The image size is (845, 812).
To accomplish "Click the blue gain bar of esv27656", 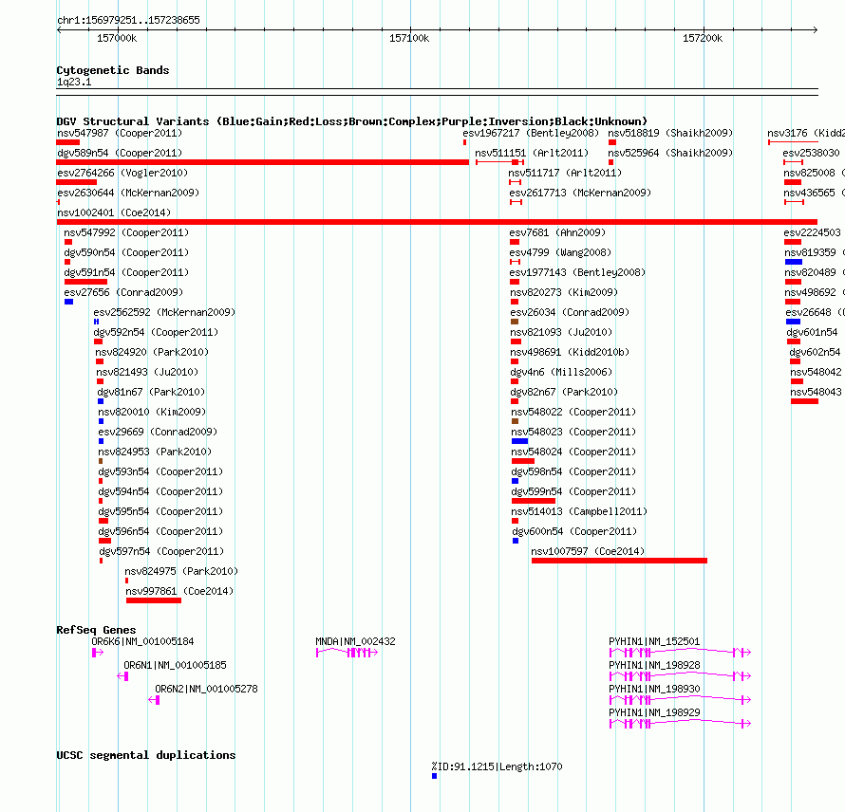I will [68, 302].
